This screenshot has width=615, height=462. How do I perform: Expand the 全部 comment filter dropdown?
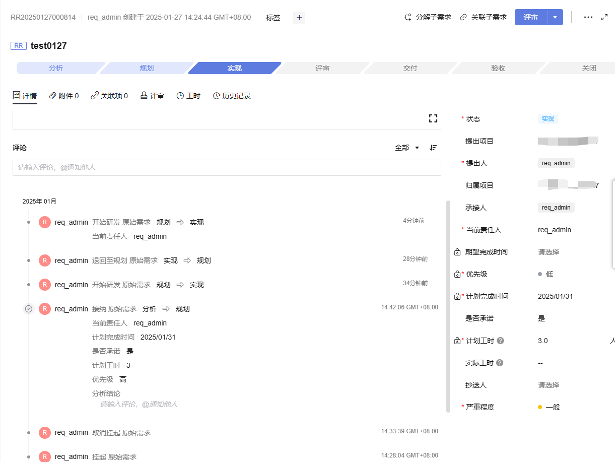click(x=407, y=148)
